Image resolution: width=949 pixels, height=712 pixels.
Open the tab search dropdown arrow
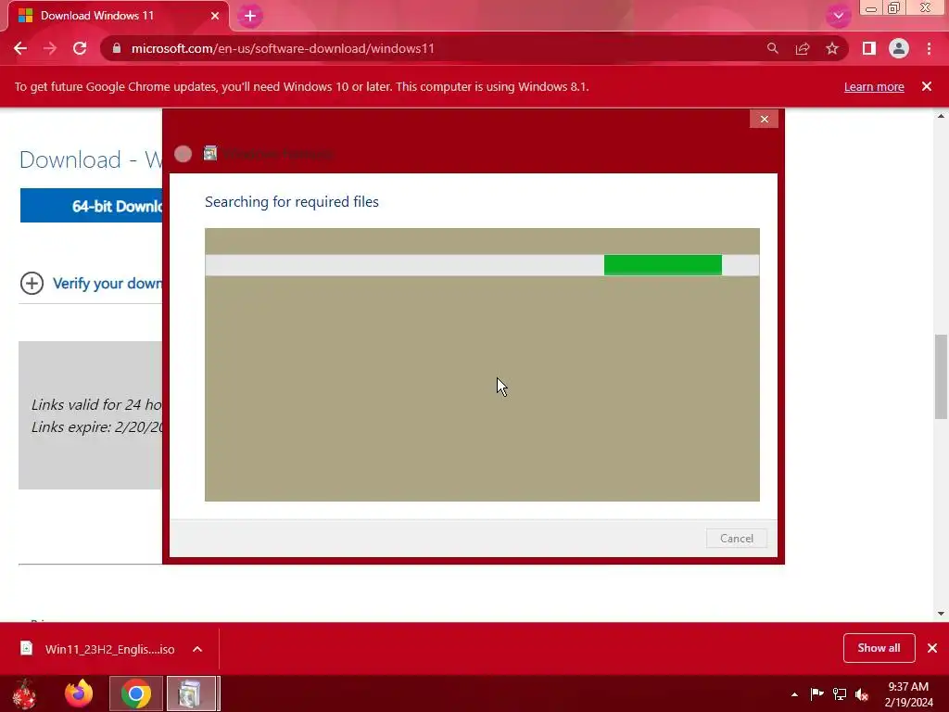tap(838, 16)
